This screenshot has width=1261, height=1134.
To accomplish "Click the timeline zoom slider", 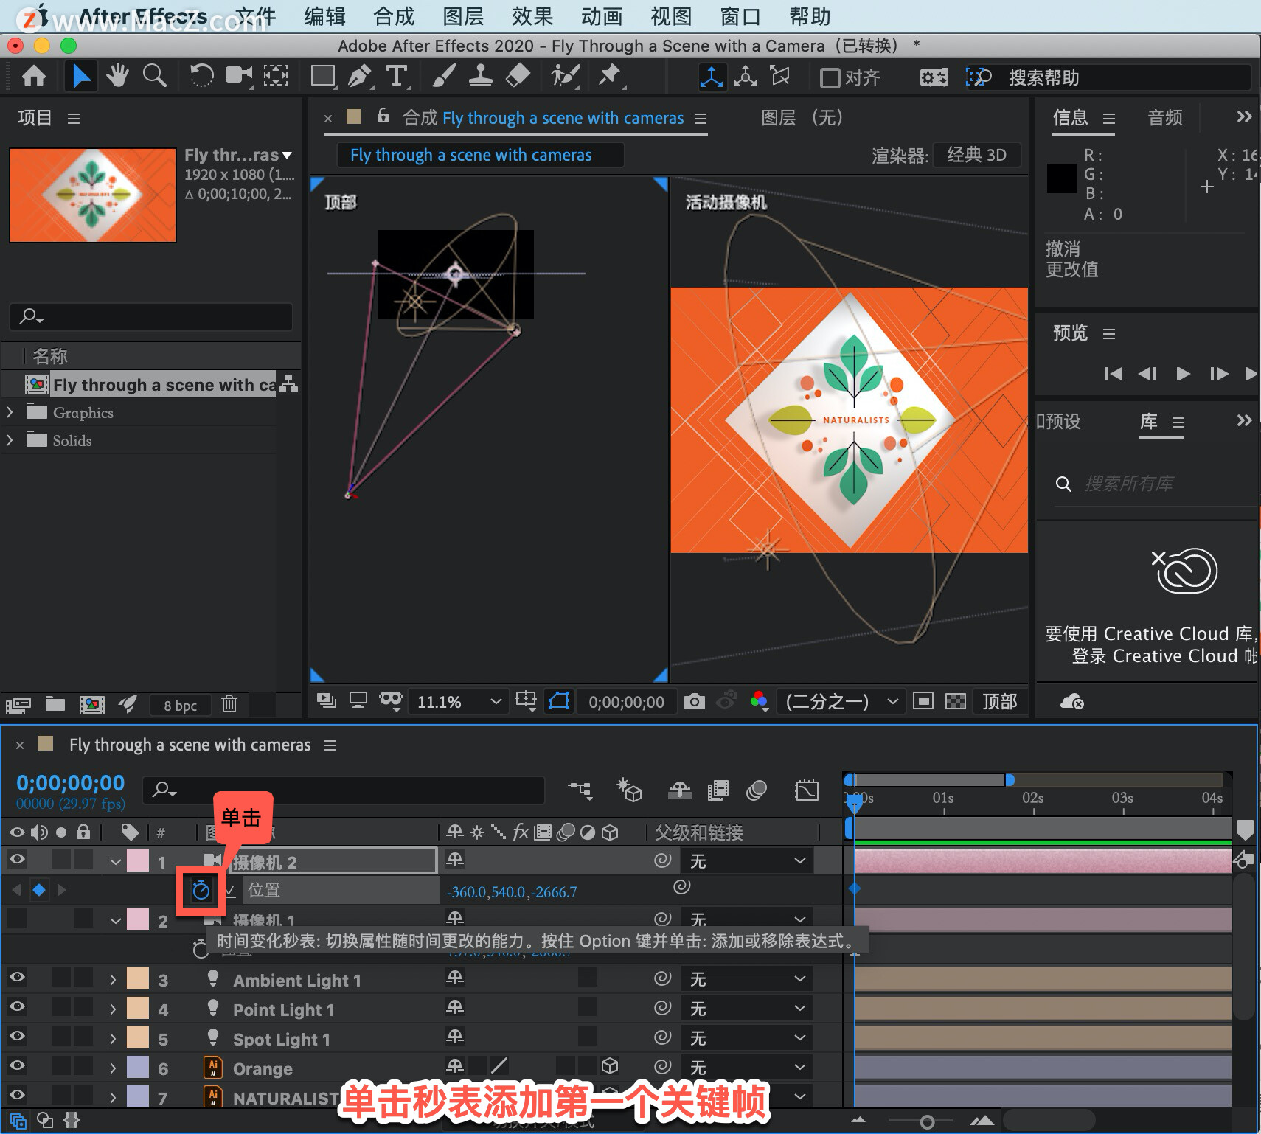I will 927,1121.
